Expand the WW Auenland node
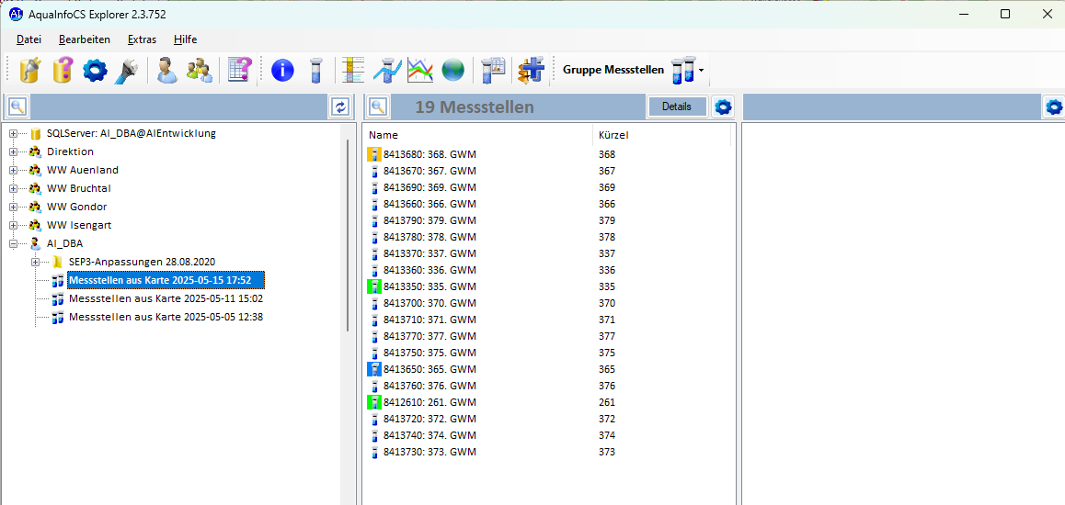The width and height of the screenshot is (1065, 505). [13, 170]
